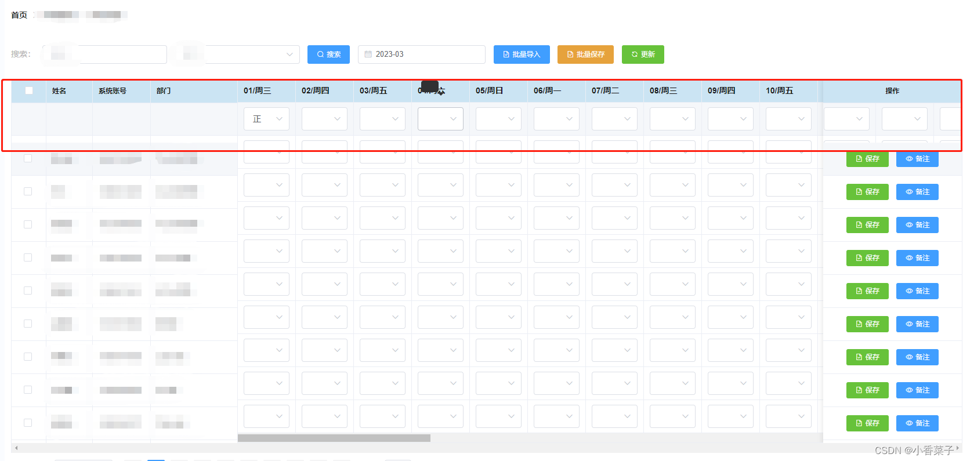Open the header dropdown showing 正 under 01/周三
Image resolution: width=963 pixels, height=461 pixels.
tap(266, 119)
